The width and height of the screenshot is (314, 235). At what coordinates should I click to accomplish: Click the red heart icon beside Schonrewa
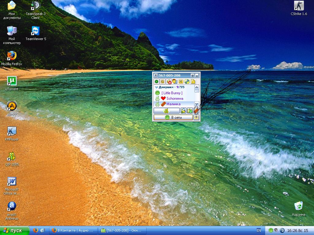click(x=163, y=98)
